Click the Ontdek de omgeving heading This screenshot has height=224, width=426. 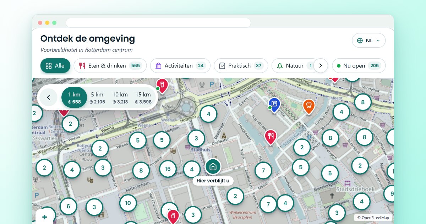click(x=88, y=38)
